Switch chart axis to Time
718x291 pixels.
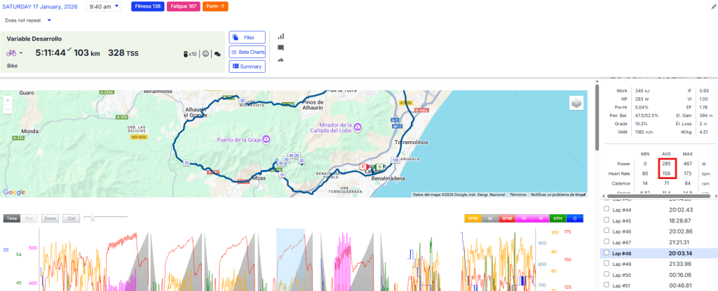coord(11,218)
